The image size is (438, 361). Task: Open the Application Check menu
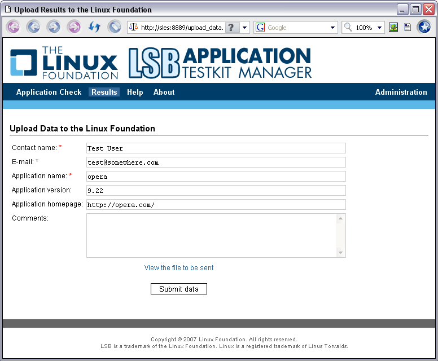(x=49, y=92)
